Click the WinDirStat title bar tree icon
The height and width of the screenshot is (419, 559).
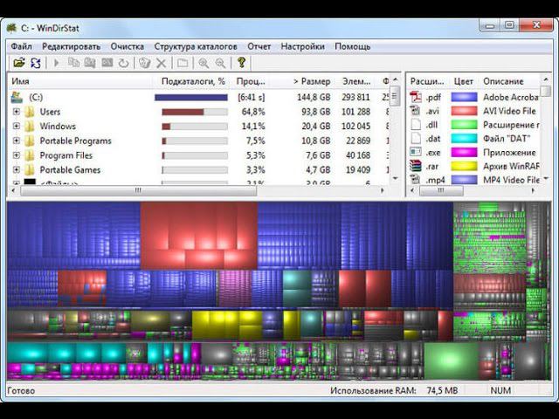[x=11, y=28]
